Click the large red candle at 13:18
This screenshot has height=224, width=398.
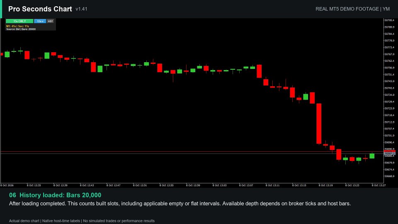[x=319, y=124]
